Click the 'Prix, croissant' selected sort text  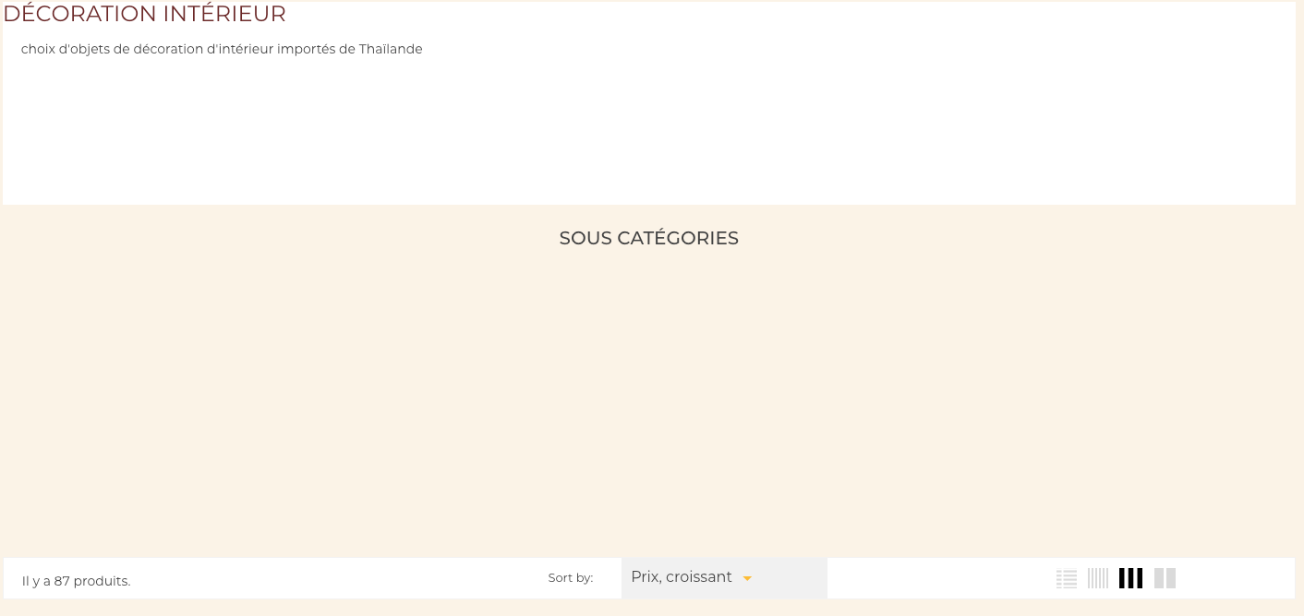(x=682, y=577)
